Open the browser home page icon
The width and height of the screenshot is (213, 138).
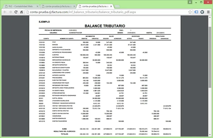tap(22, 12)
